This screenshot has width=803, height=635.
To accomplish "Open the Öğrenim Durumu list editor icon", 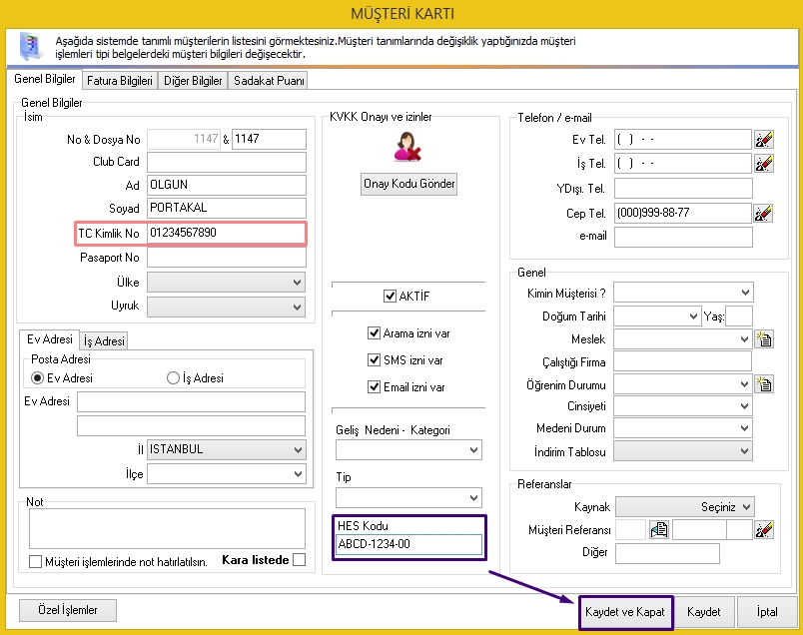I will (765, 384).
